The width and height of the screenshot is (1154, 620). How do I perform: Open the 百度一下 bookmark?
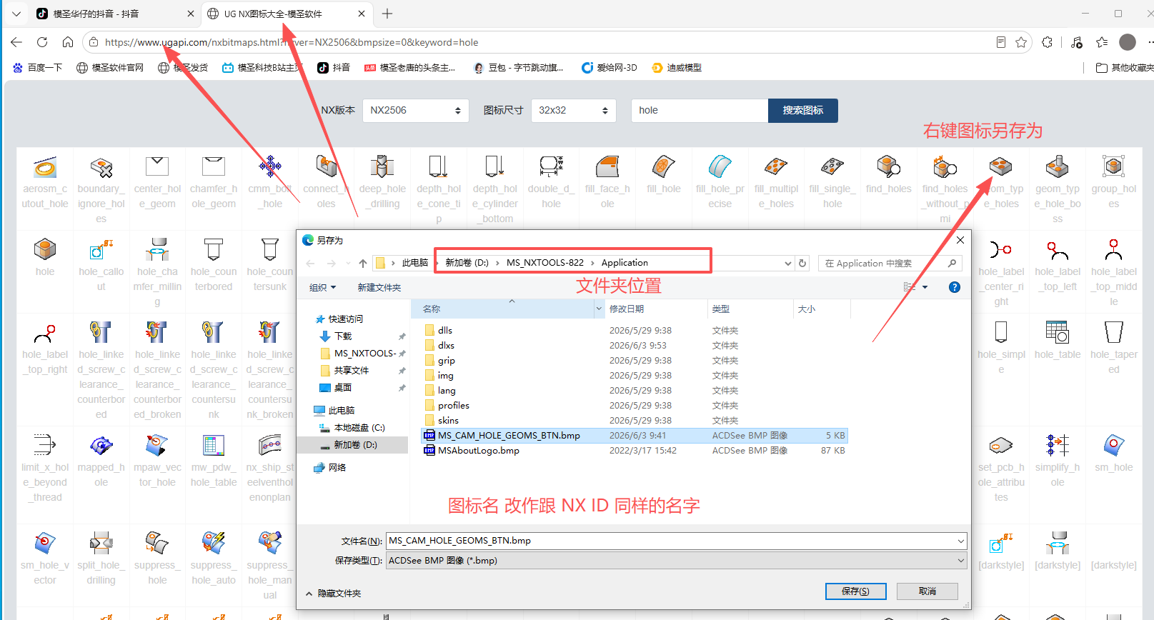(x=38, y=68)
